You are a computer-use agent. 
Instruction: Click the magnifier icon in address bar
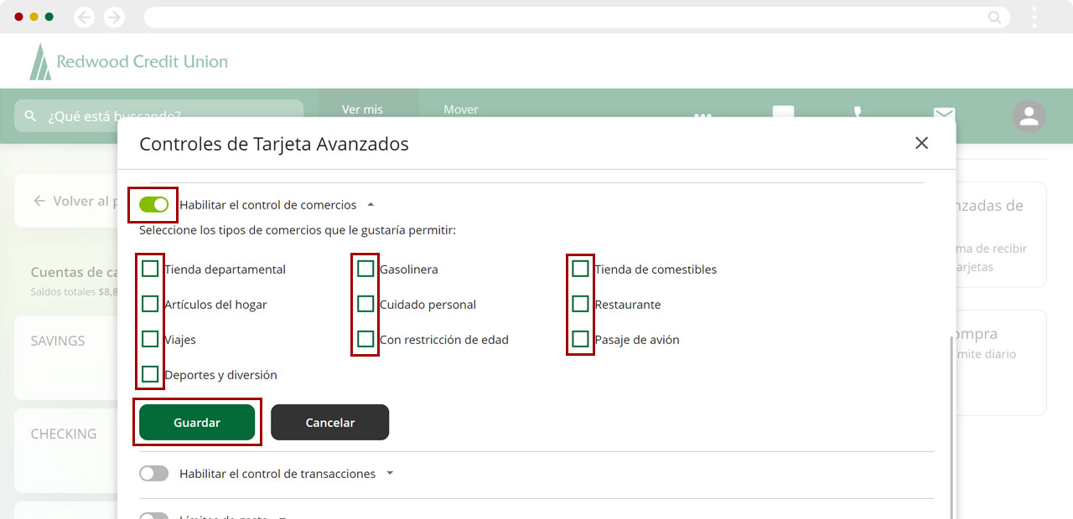tap(994, 18)
